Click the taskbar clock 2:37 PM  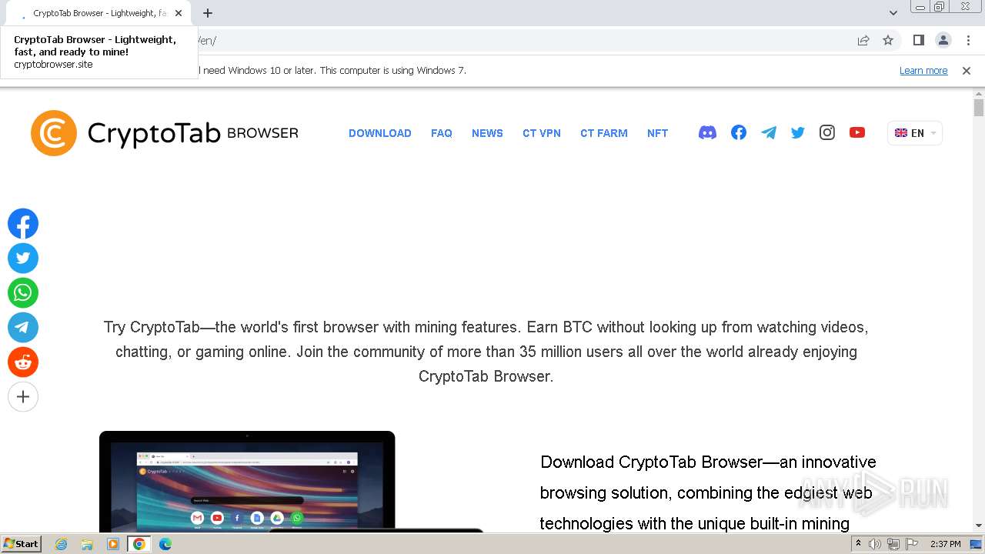pos(946,544)
